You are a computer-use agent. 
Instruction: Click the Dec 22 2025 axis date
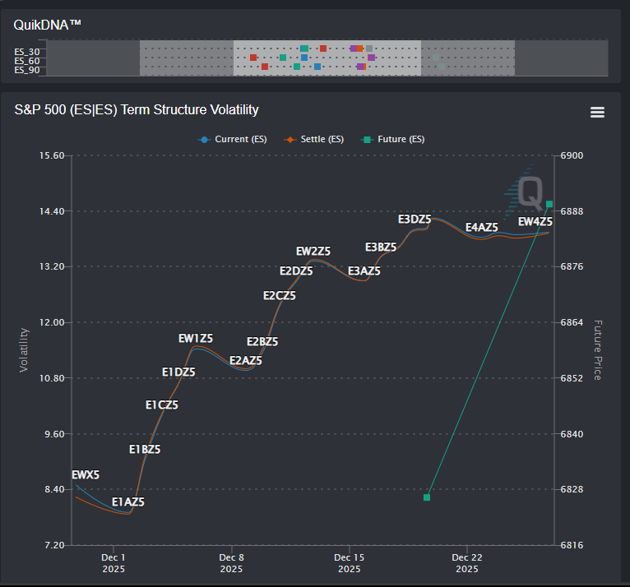467,563
